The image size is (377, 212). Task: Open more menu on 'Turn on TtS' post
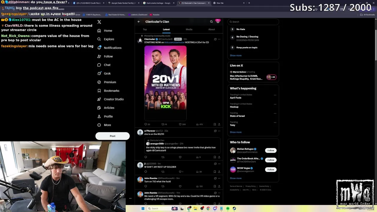219,178
